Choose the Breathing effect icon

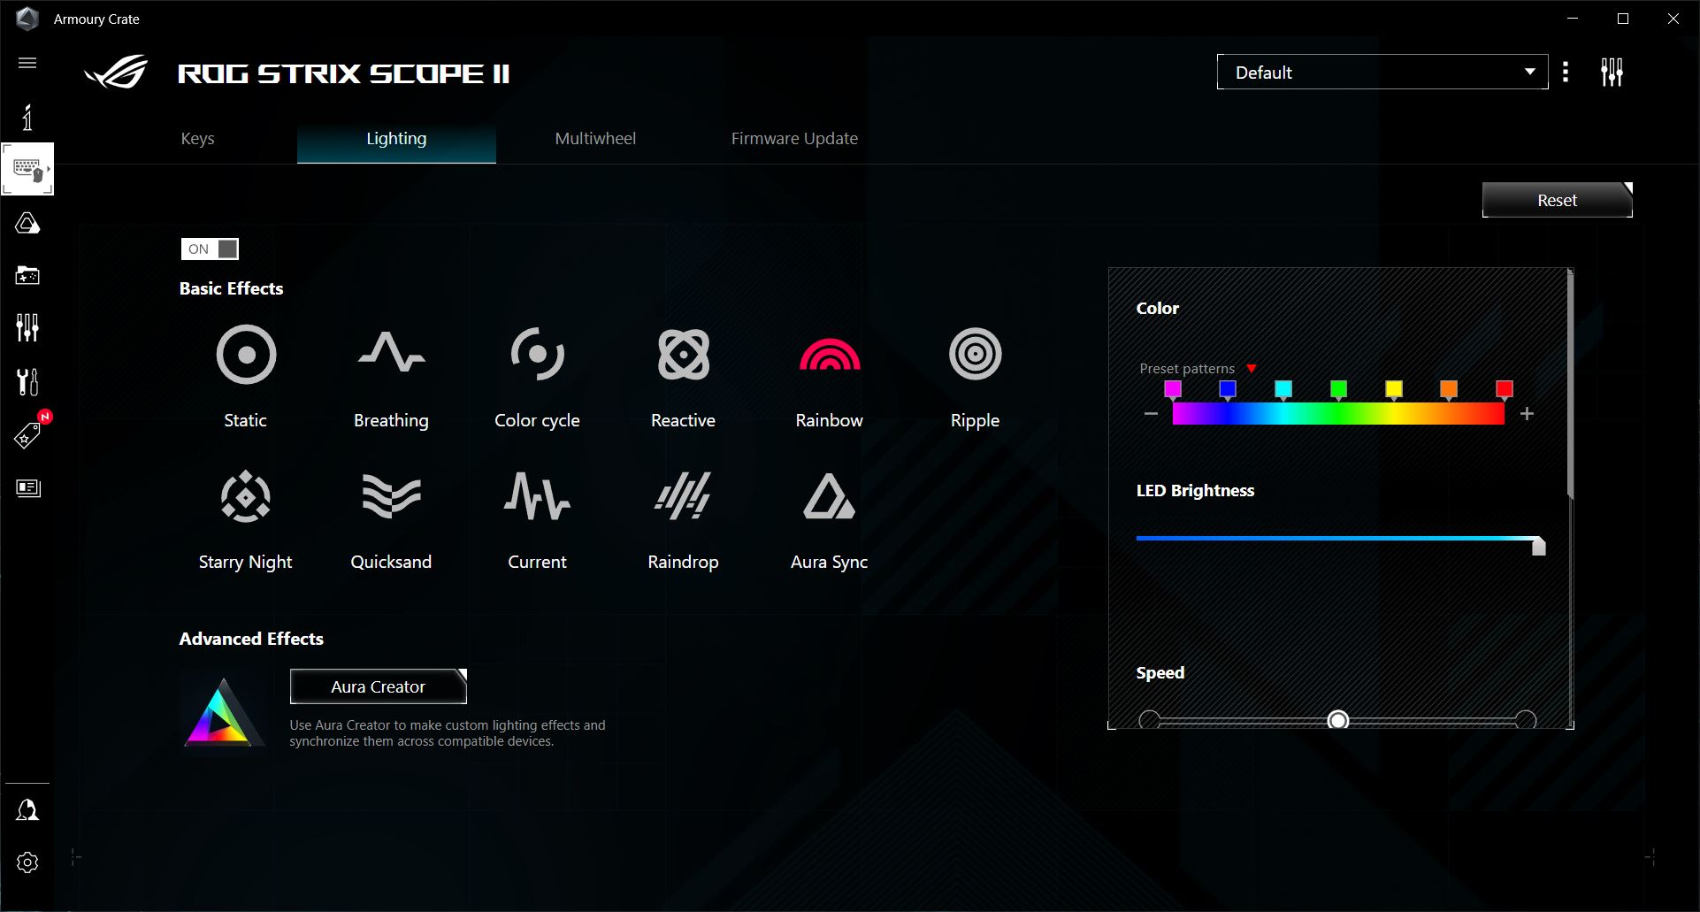(391, 353)
